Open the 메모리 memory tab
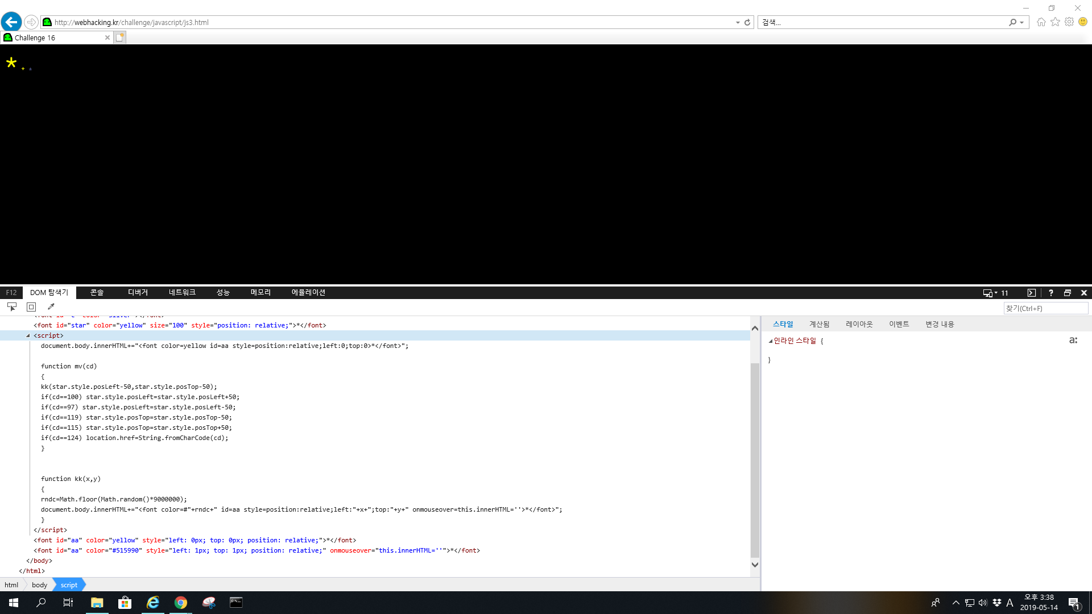1092x614 pixels. point(260,292)
